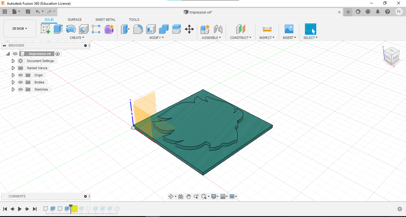Viewport: 406px width, 217px height.
Task: Open the INSPECT dropdown menu
Action: [267, 38]
